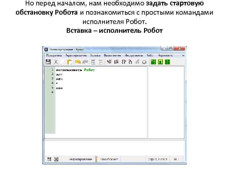The height and width of the screenshot is (172, 229).
Task: Click the алг keyword on line 2
Action: pos(59,75)
